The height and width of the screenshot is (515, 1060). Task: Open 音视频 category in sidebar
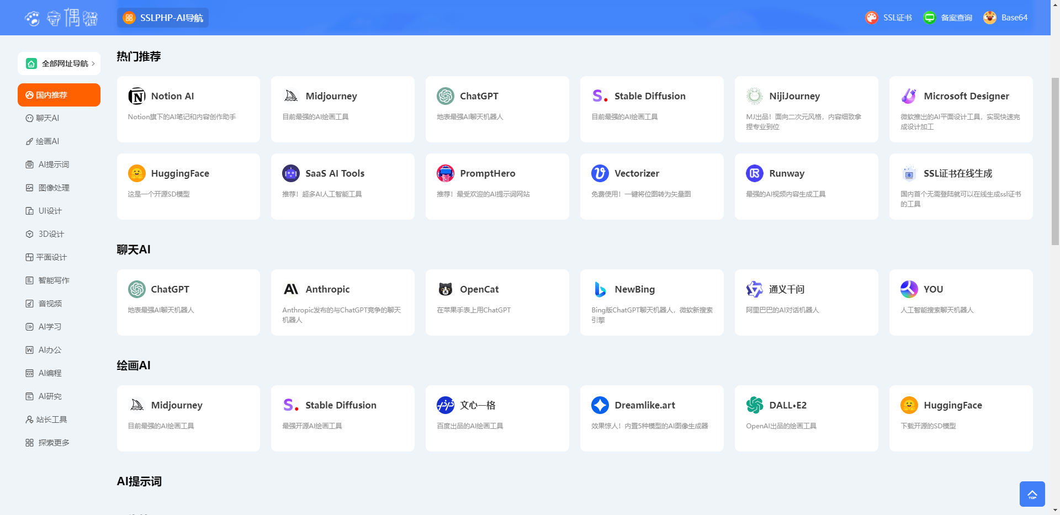coord(59,304)
